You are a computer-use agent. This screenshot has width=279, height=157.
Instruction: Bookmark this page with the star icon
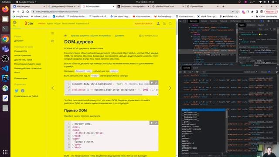pos(237,12)
